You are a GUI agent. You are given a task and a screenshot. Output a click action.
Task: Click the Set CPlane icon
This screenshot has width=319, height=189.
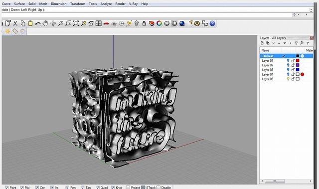click(x=114, y=23)
